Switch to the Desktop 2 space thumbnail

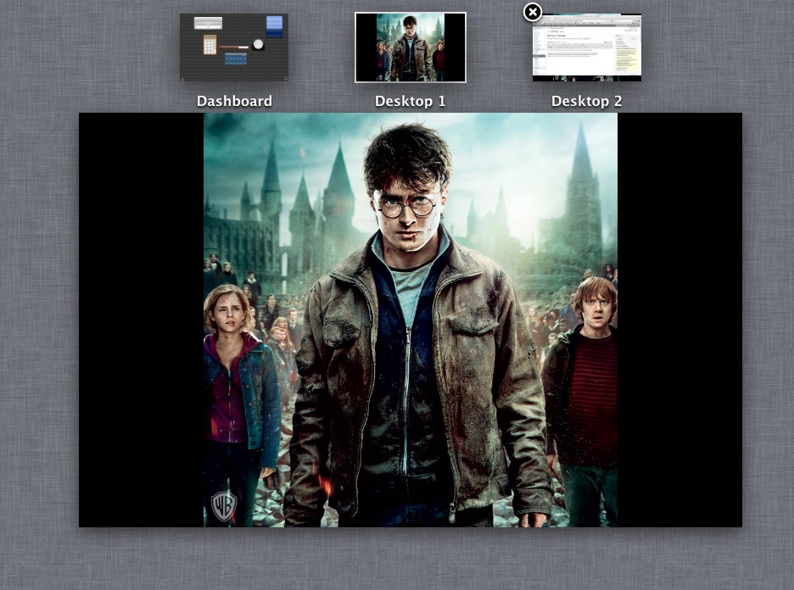[587, 49]
